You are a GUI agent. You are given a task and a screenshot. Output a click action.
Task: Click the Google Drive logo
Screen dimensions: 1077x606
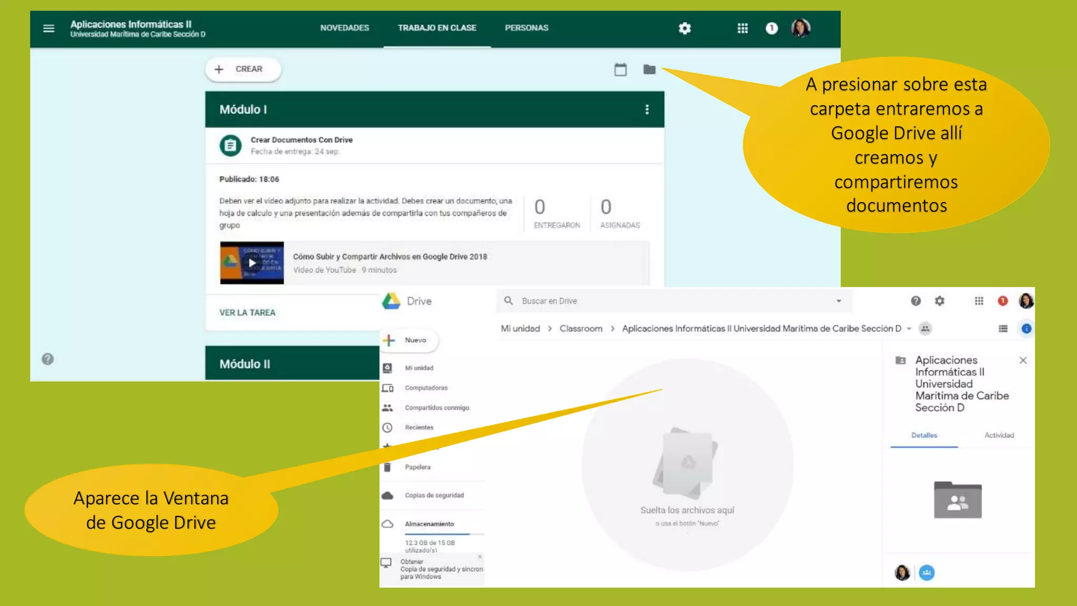391,301
